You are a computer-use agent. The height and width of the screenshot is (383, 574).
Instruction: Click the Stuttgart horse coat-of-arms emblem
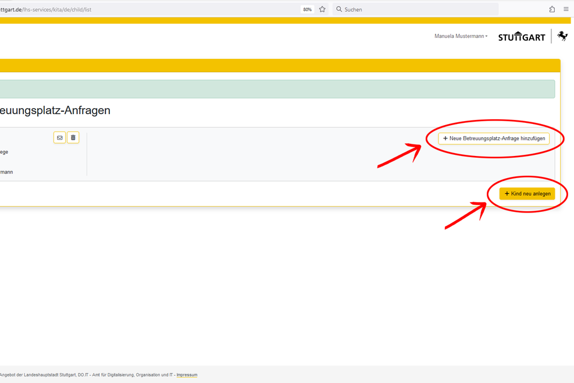pos(562,36)
